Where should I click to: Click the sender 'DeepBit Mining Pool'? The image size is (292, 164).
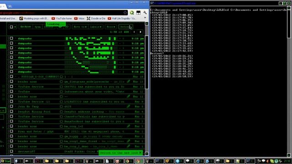pos(34,112)
